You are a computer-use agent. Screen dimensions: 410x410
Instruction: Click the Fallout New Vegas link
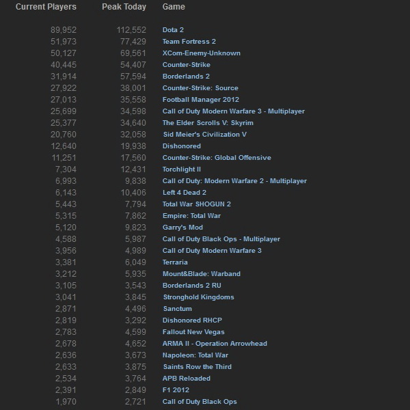[194, 332]
